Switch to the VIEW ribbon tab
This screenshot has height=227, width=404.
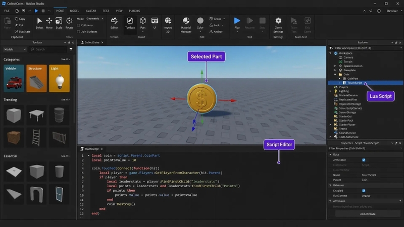[x=119, y=11]
